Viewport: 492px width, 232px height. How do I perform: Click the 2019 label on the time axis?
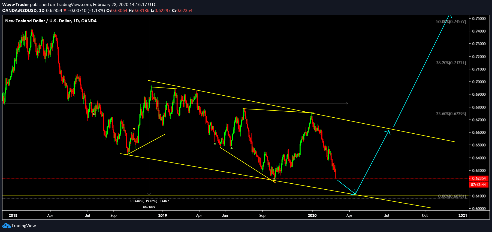(162, 215)
